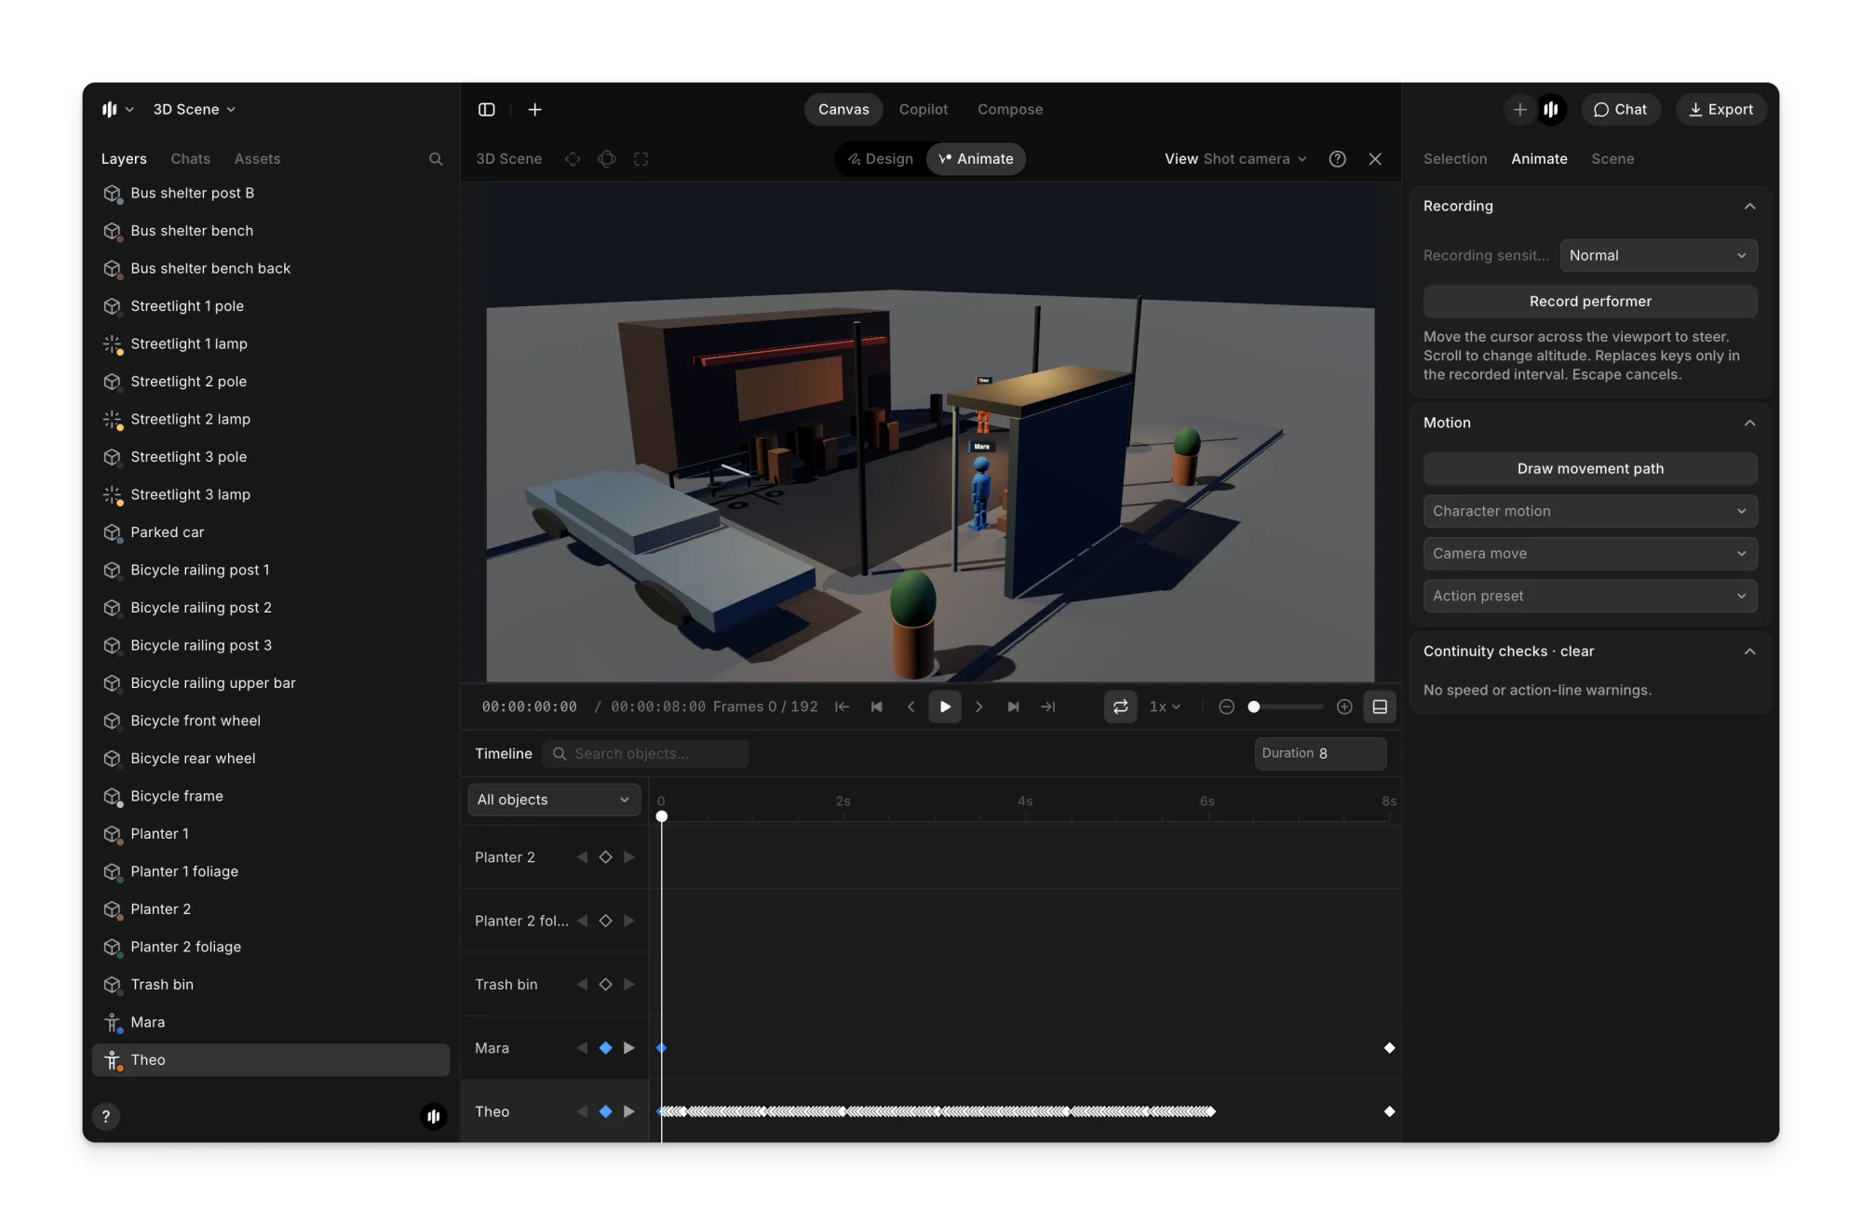Click the plus icon beside Chat
Screen dimensions: 1862x1225
1519,110
